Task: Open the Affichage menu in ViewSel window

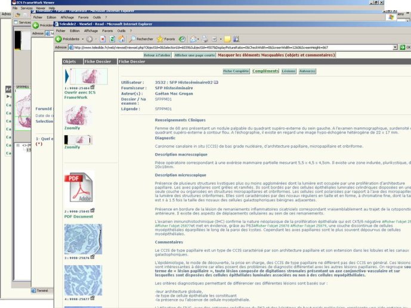Action: coord(91,31)
